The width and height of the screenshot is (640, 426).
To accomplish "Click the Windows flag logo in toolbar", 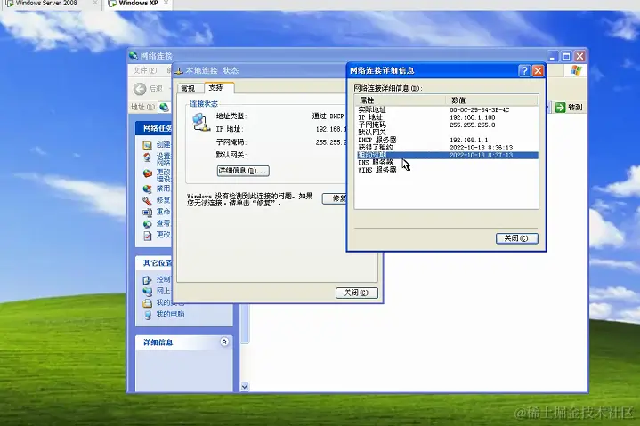I will [576, 70].
